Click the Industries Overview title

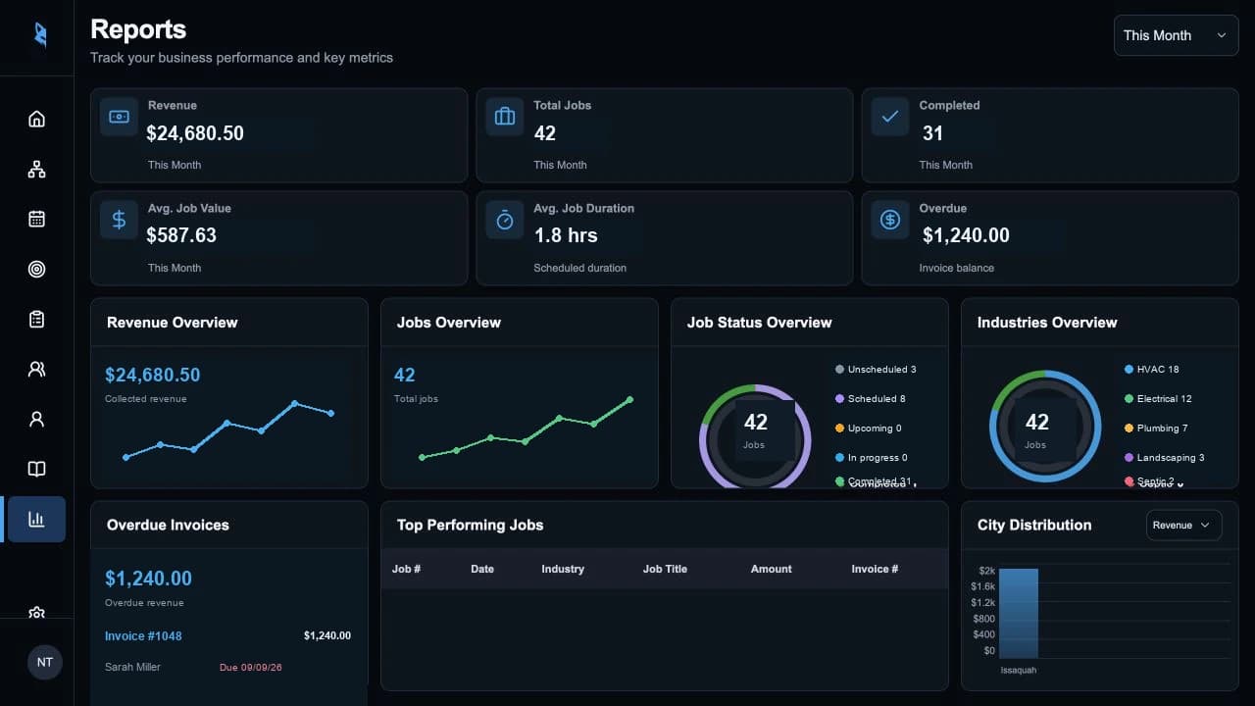[1047, 323]
